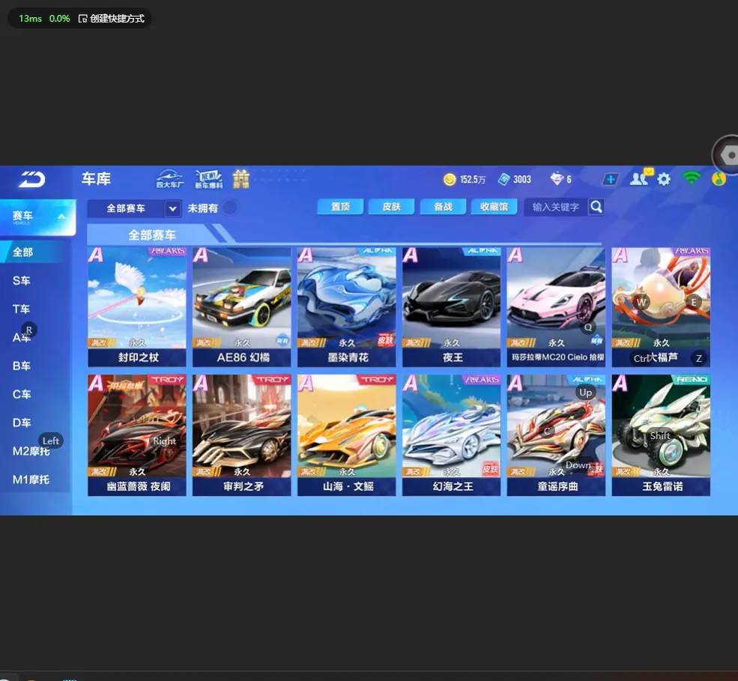Open the 全部赛车 dropdown arrow
The height and width of the screenshot is (681, 738).
(x=173, y=208)
